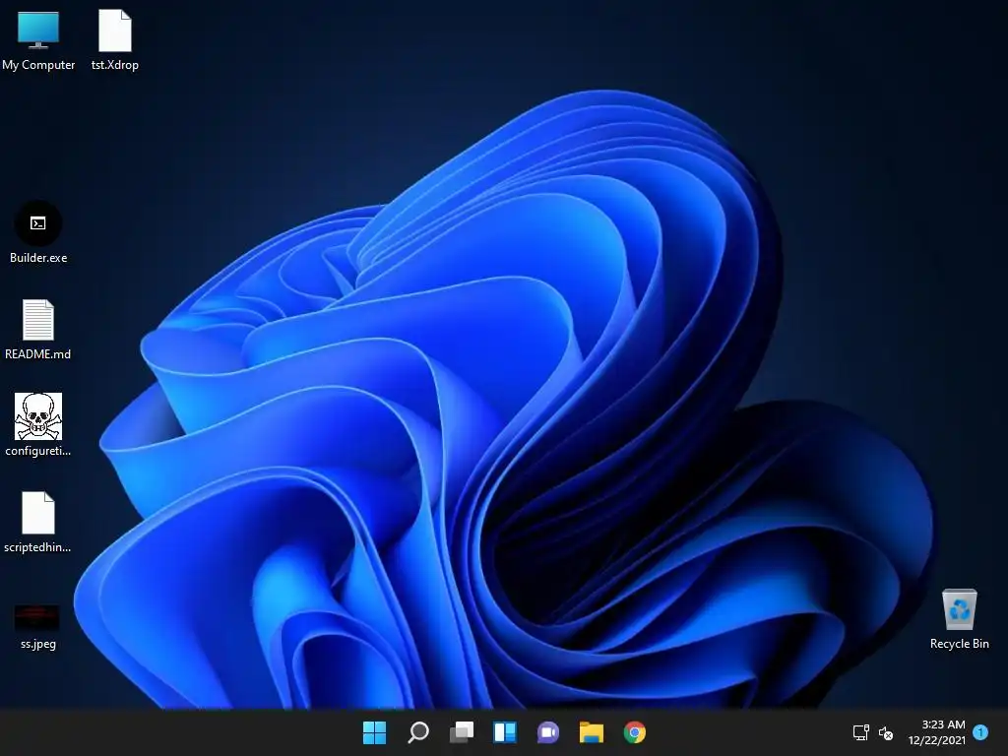The height and width of the screenshot is (756, 1008).
Task: Select the tst.Xdrop file icon
Action: coord(115,31)
